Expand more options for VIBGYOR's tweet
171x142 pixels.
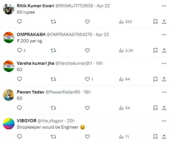pos(164,121)
